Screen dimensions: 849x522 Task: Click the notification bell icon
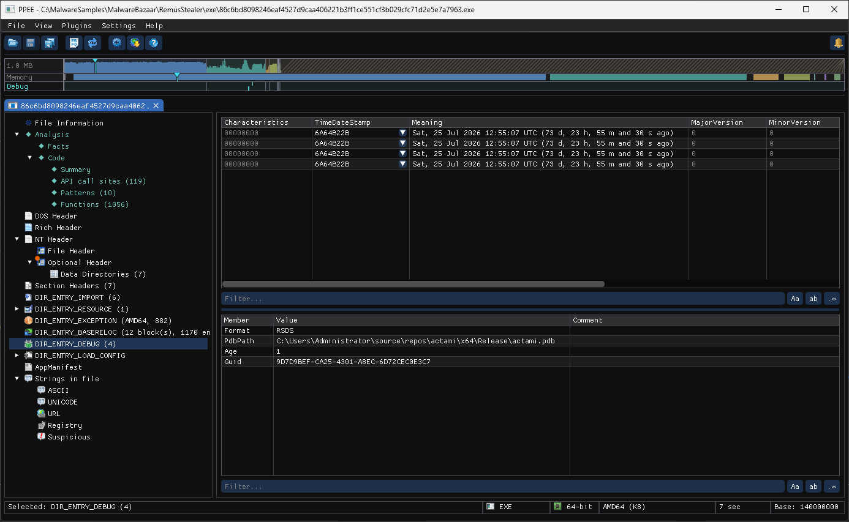[837, 43]
